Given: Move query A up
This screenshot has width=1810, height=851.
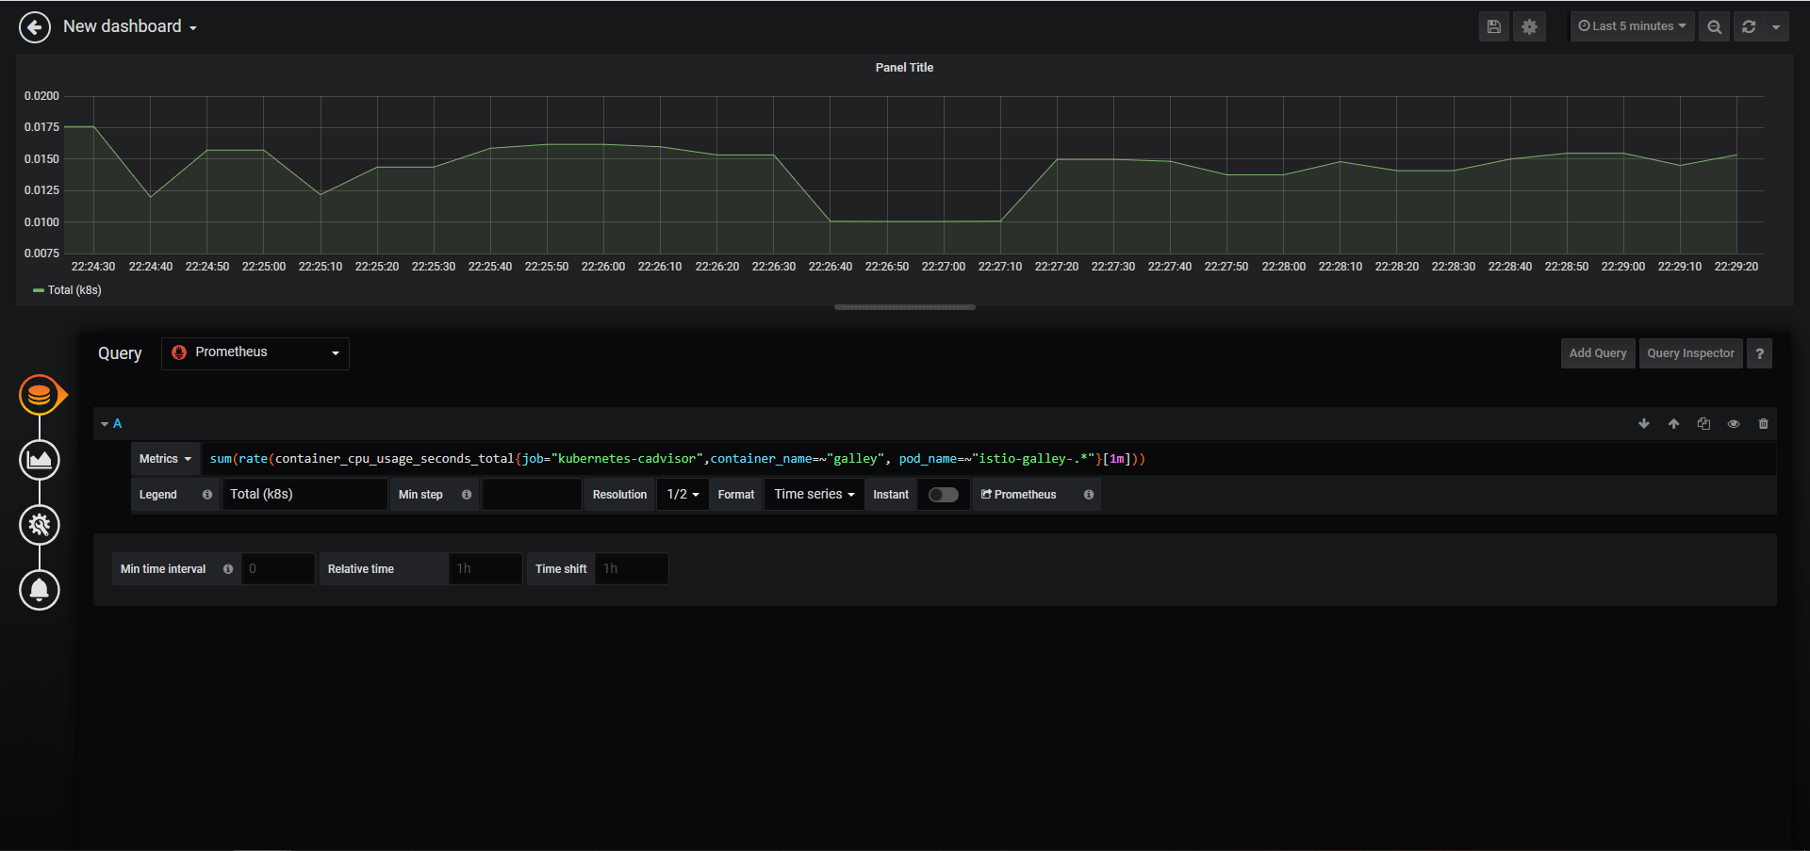Looking at the screenshot, I should [x=1673, y=424].
